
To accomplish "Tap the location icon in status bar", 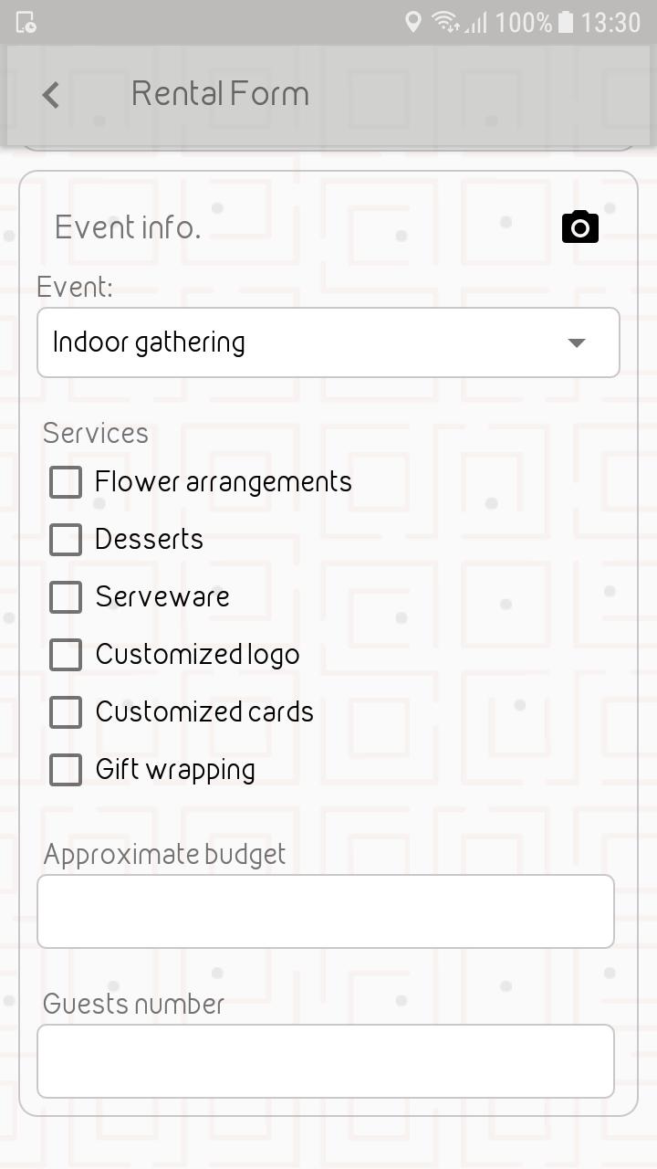I will click(x=413, y=22).
